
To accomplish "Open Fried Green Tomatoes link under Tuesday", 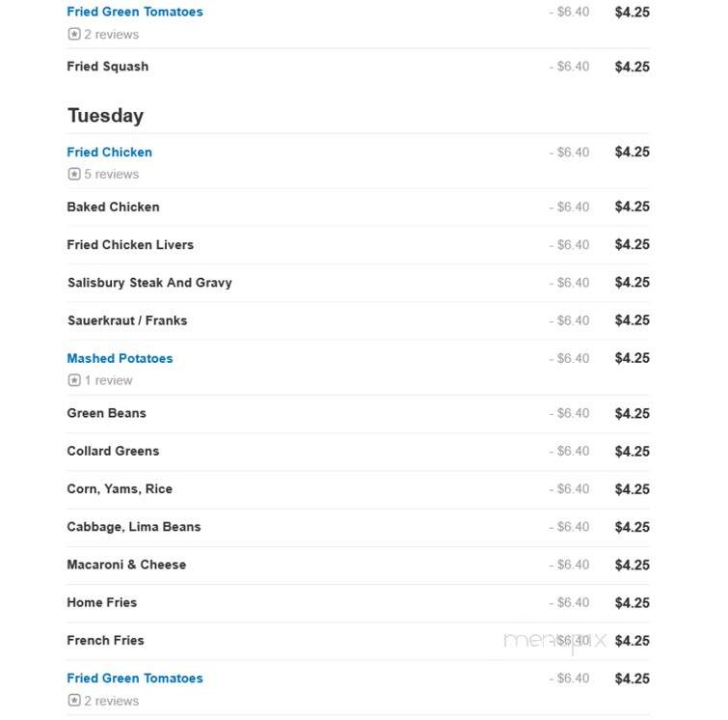I will [x=135, y=678].
